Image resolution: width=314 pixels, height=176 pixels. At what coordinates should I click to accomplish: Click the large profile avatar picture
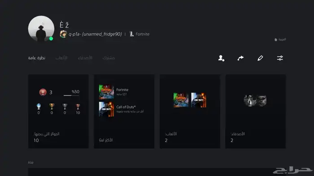coord(41,29)
